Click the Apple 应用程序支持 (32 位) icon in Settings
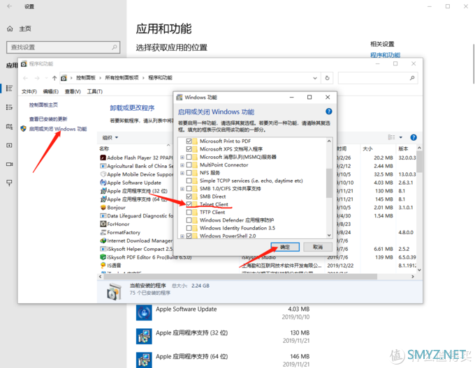Viewport: 475px width, 368px height. coord(144,336)
